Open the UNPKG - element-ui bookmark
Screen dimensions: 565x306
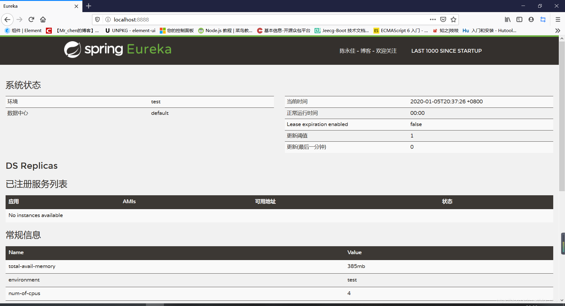tap(130, 31)
